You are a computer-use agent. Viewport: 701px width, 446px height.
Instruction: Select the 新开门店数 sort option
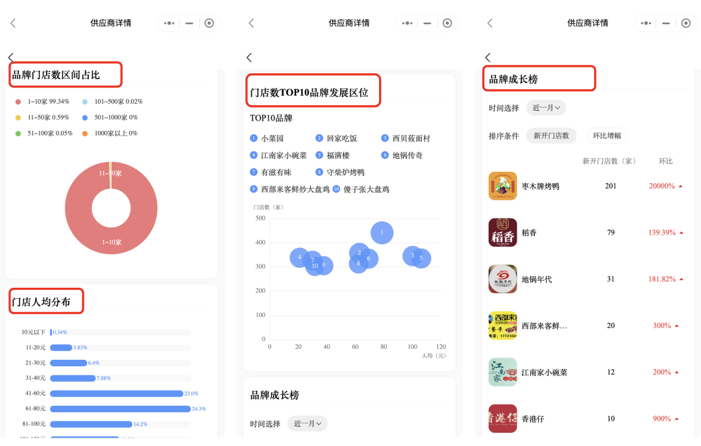[x=551, y=136]
